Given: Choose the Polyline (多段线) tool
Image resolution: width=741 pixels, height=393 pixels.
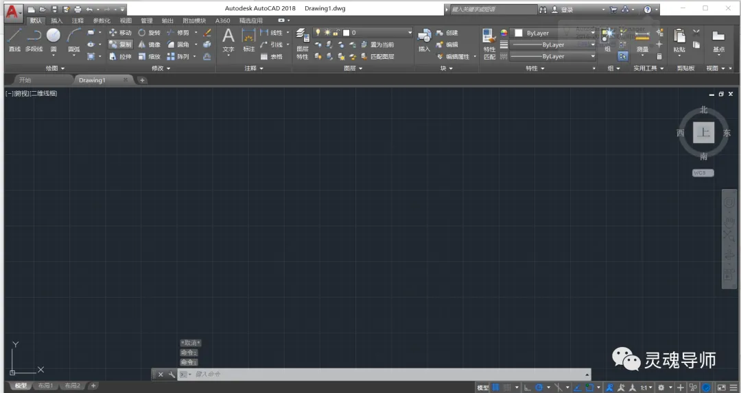Looking at the screenshot, I should [34, 40].
